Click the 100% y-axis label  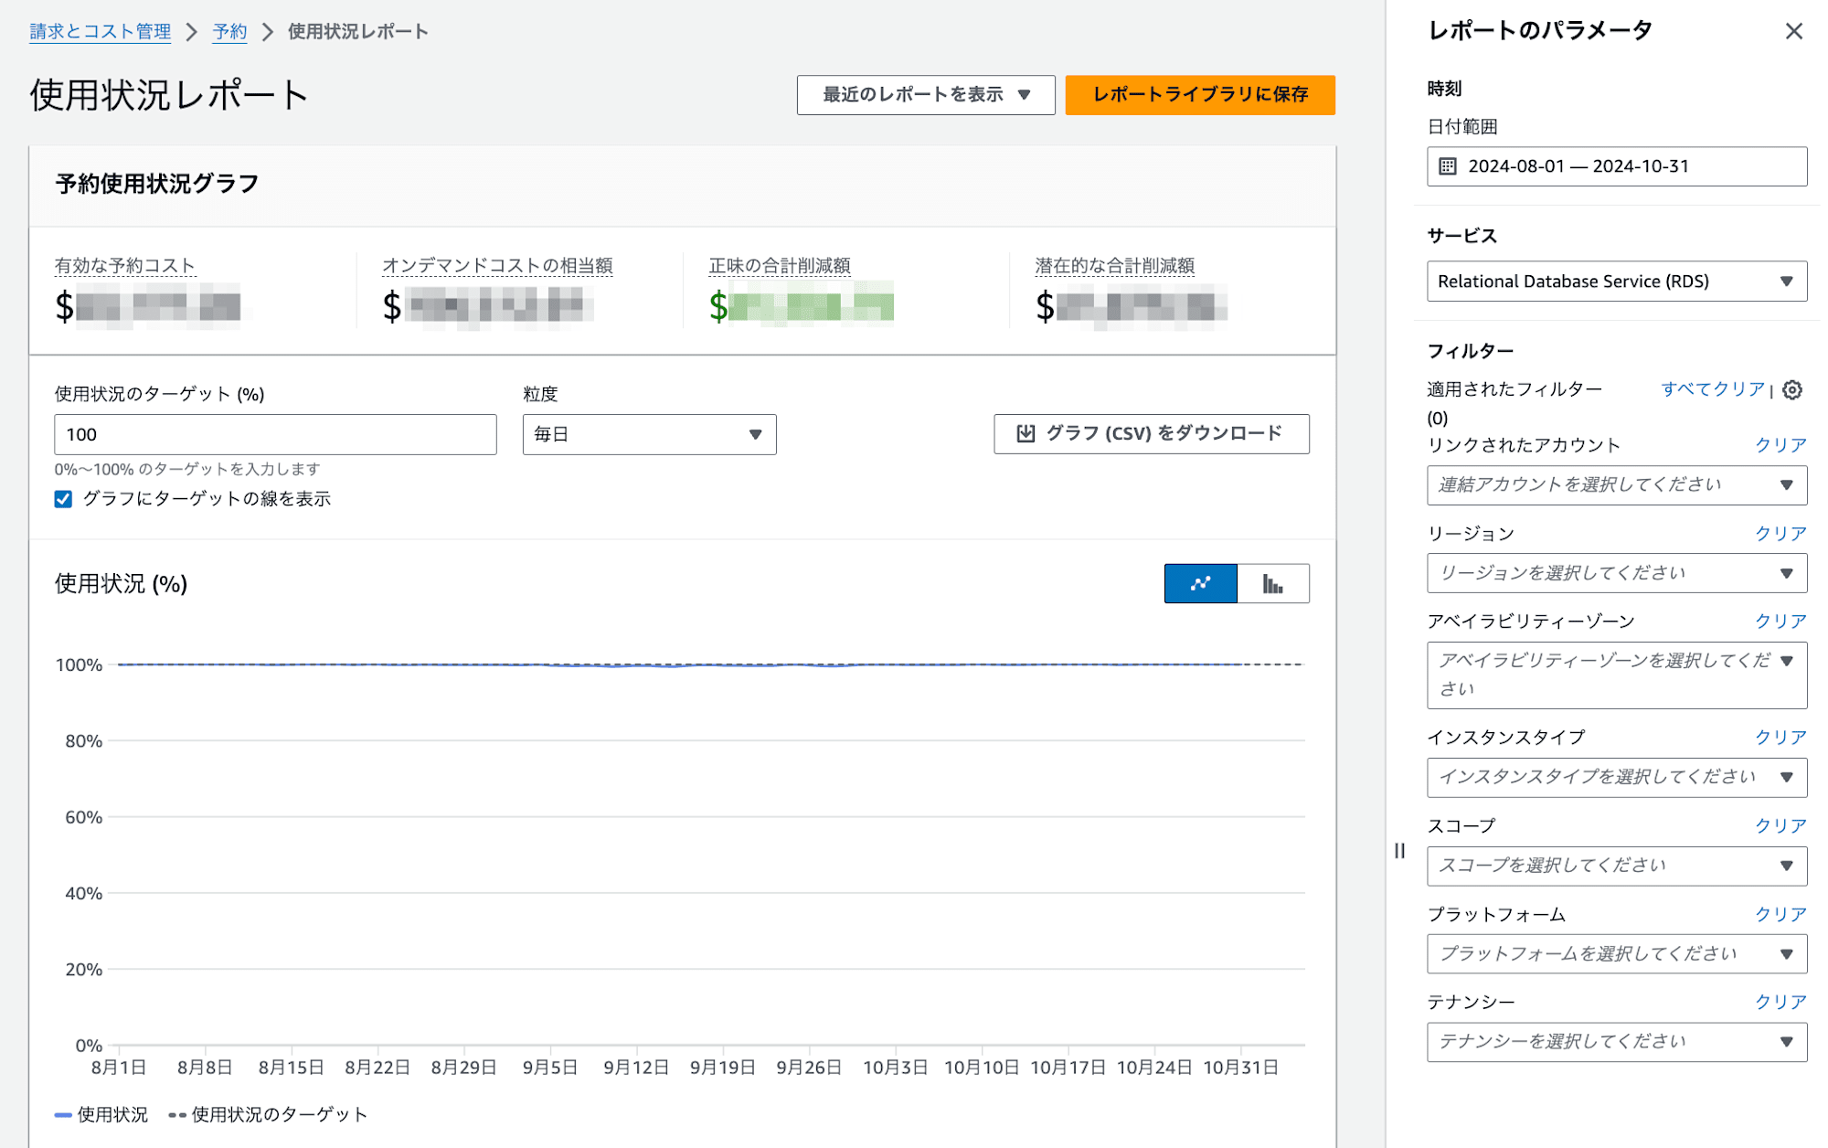click(x=79, y=665)
